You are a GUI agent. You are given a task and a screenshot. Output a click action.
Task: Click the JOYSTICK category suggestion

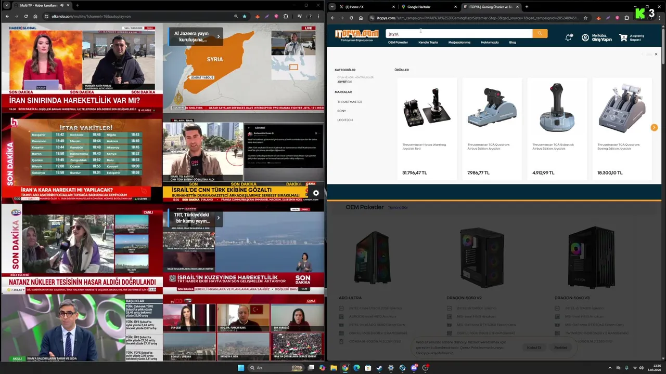344,82
